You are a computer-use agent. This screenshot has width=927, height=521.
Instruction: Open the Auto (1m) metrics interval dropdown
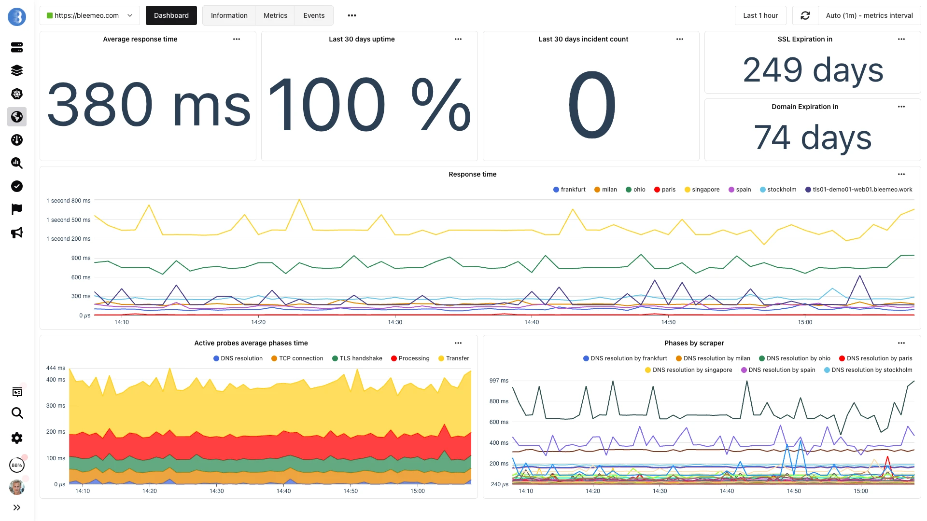[x=869, y=15]
